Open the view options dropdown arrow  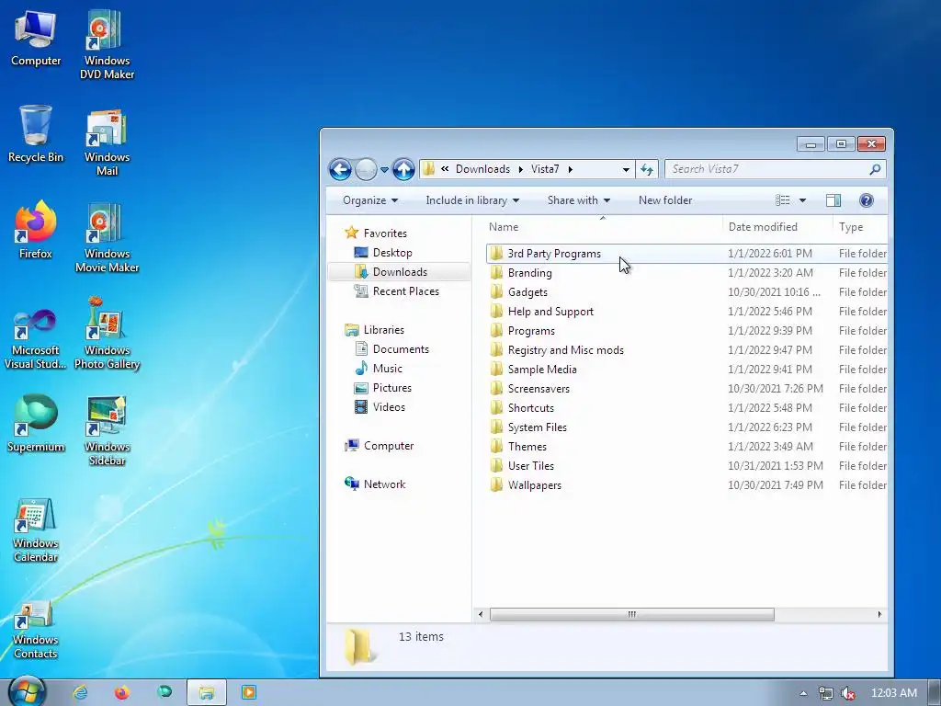(x=802, y=200)
